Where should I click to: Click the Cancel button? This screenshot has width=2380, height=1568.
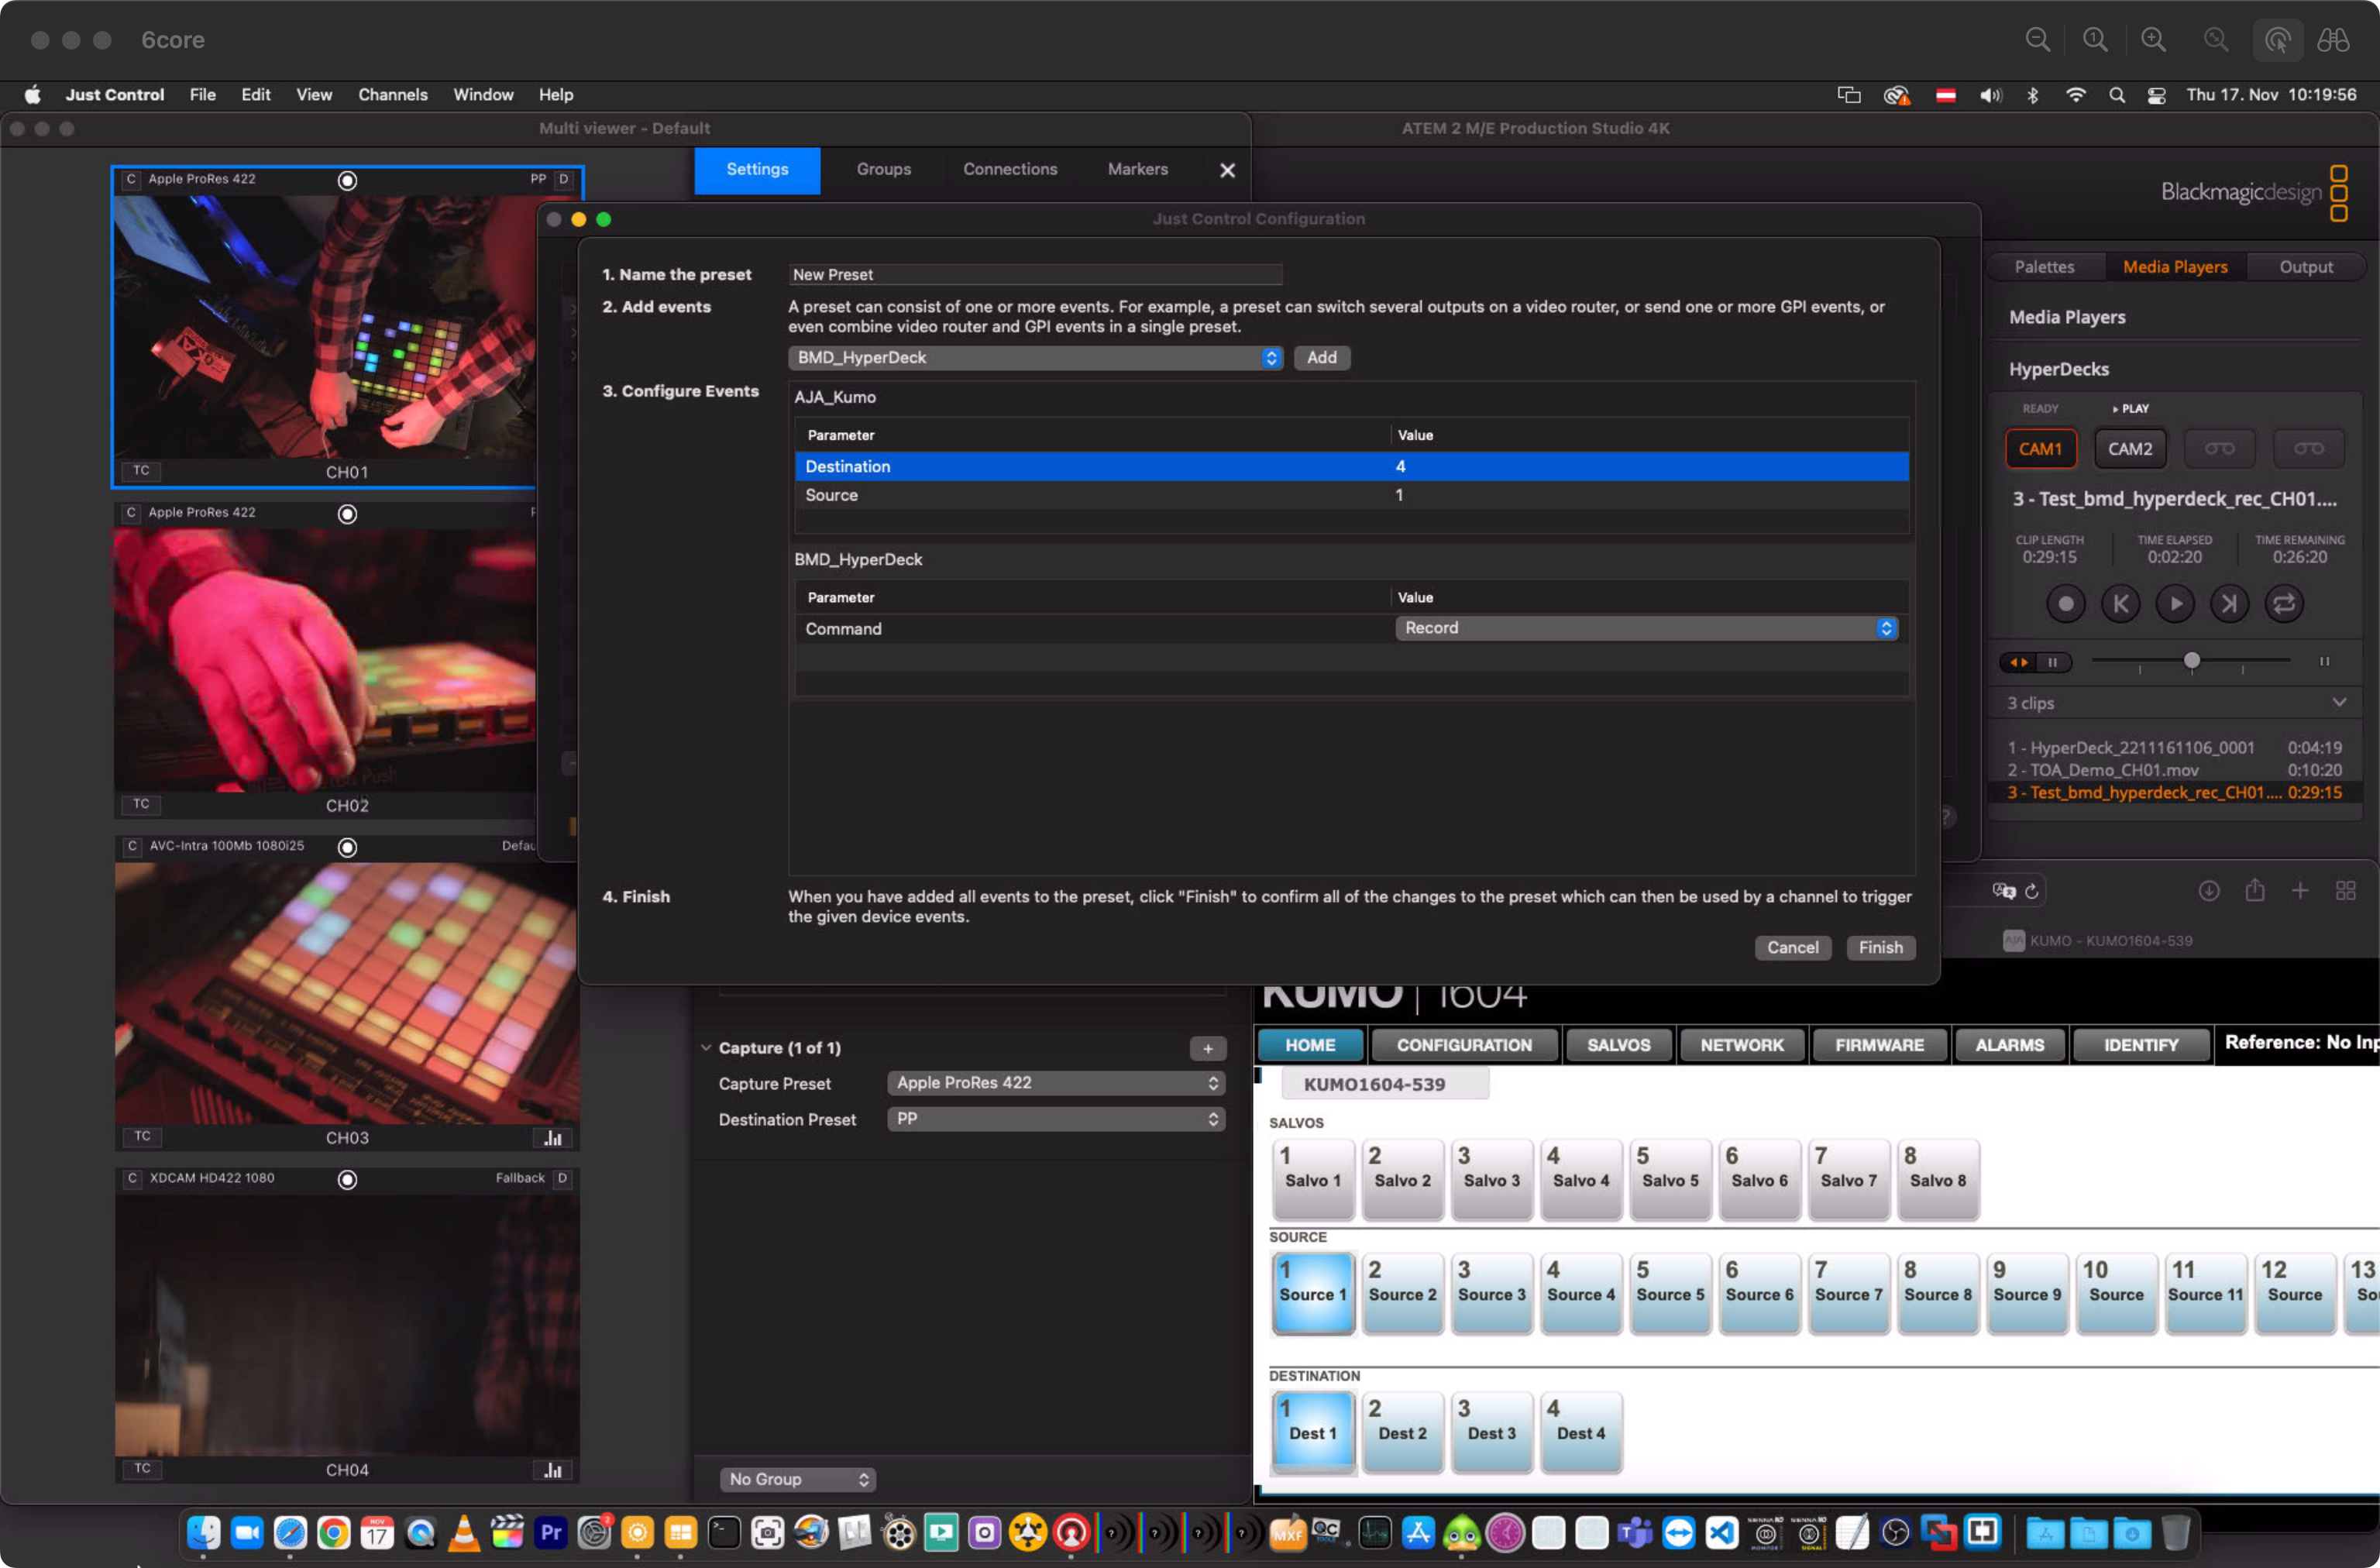click(1792, 948)
